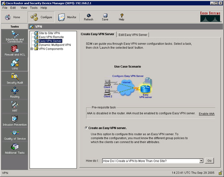
Task: Open Interfaces and Connections task
Action: tap(15, 37)
